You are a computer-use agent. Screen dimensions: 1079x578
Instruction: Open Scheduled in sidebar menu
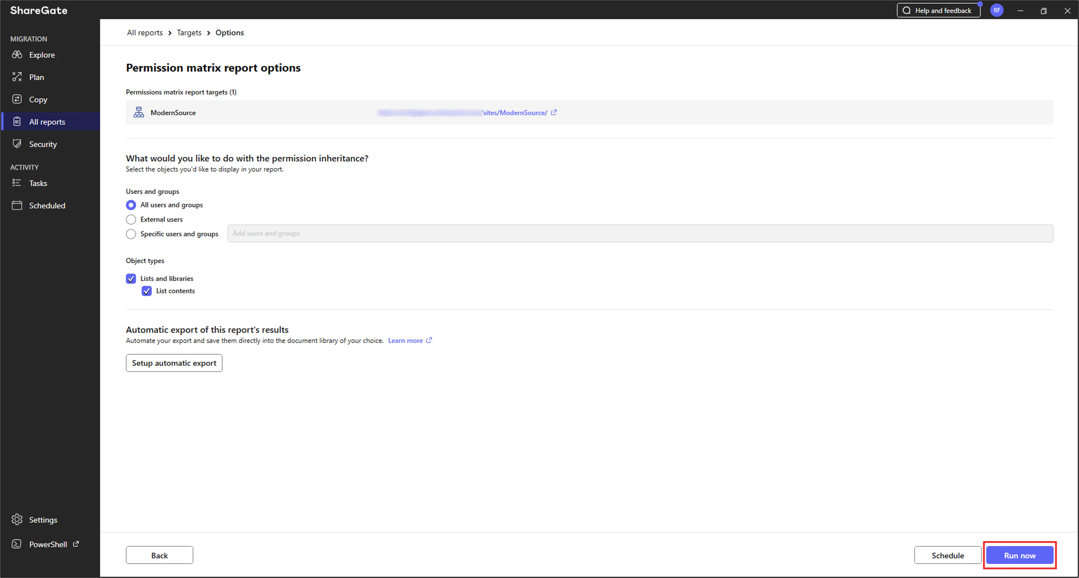(50, 205)
